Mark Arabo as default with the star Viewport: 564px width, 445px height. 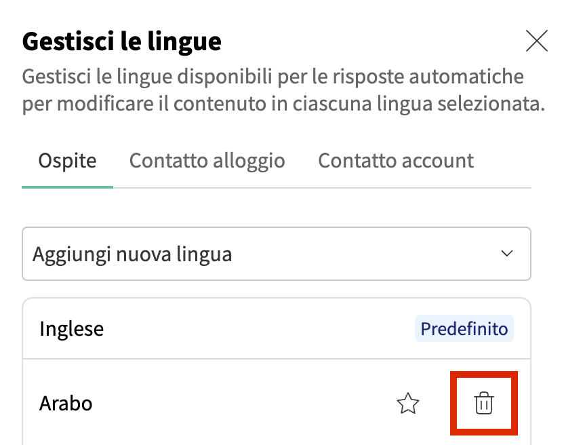(x=408, y=404)
